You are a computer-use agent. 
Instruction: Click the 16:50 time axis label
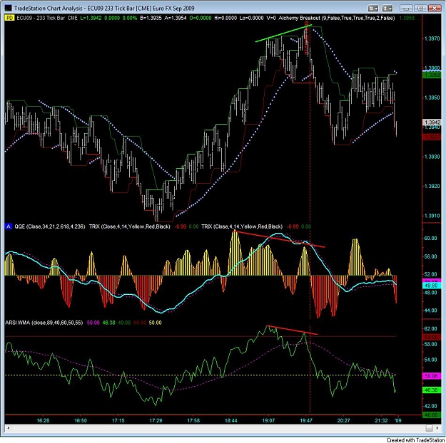click(x=81, y=420)
